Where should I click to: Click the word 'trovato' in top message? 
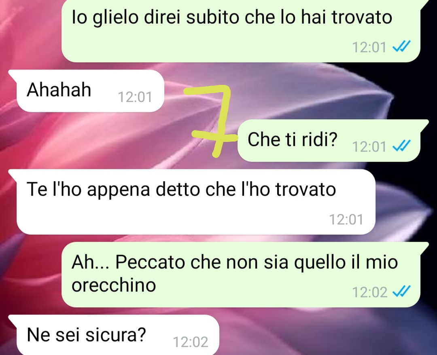pyautogui.click(x=362, y=17)
